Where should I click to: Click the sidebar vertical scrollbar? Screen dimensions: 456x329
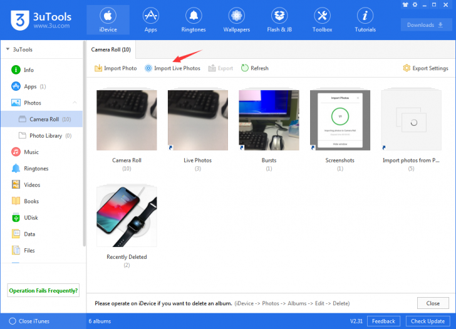[x=85, y=144]
